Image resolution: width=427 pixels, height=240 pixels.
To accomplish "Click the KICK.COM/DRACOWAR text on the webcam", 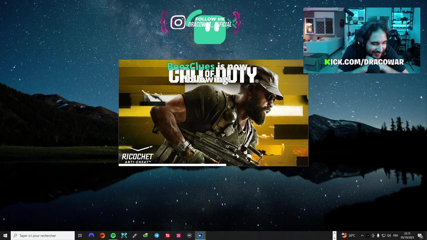I will 364,62.
